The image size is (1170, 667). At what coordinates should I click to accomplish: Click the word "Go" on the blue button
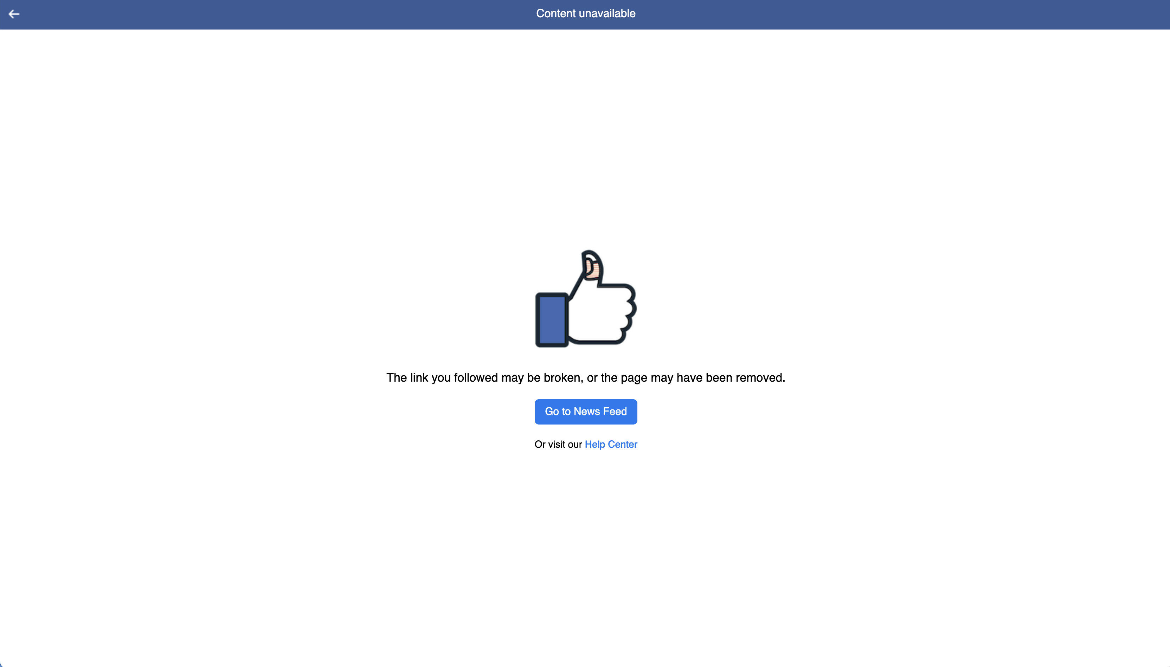[x=552, y=412]
